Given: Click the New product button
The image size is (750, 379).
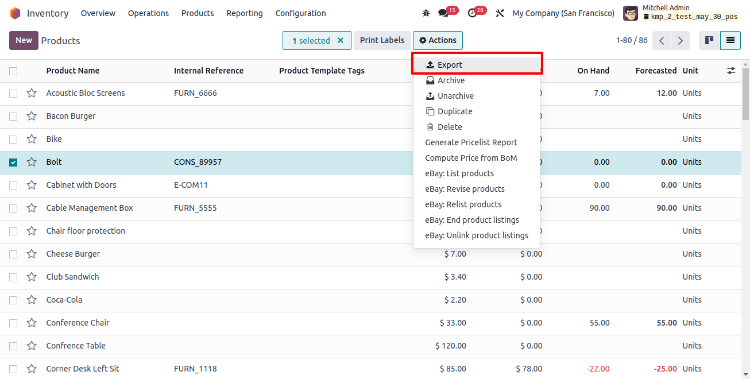Looking at the screenshot, I should [x=24, y=40].
